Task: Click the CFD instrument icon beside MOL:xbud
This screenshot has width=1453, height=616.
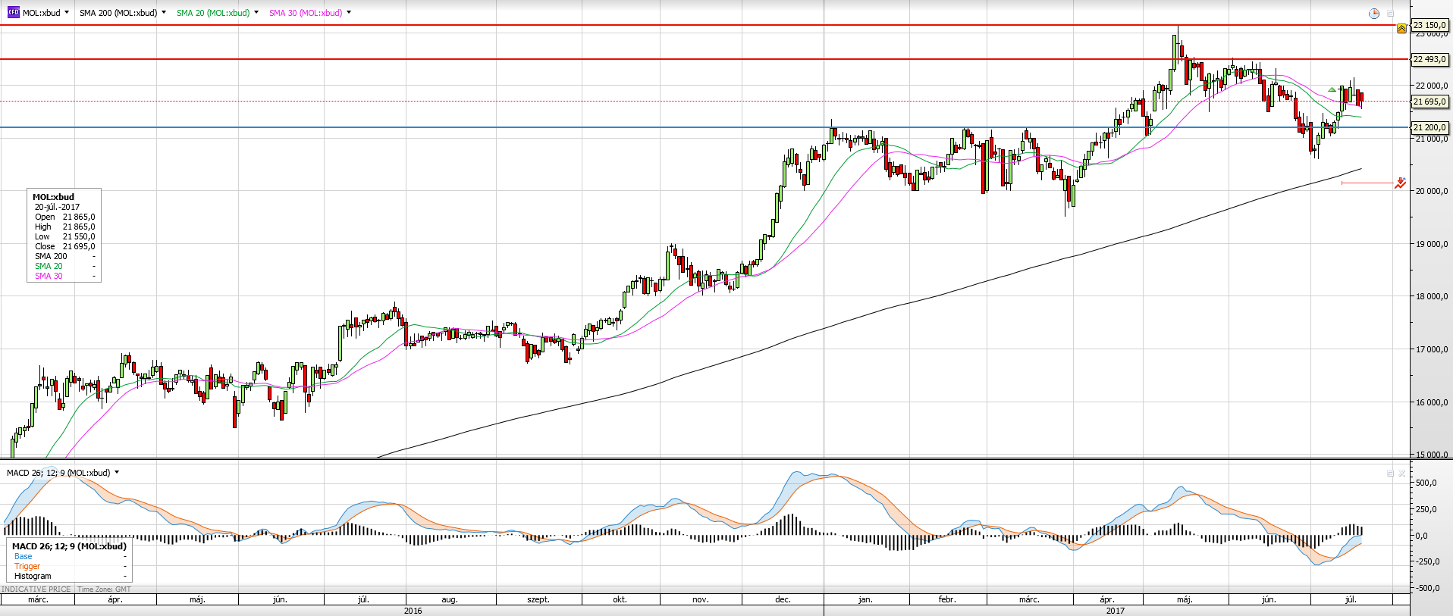Action: coord(13,12)
